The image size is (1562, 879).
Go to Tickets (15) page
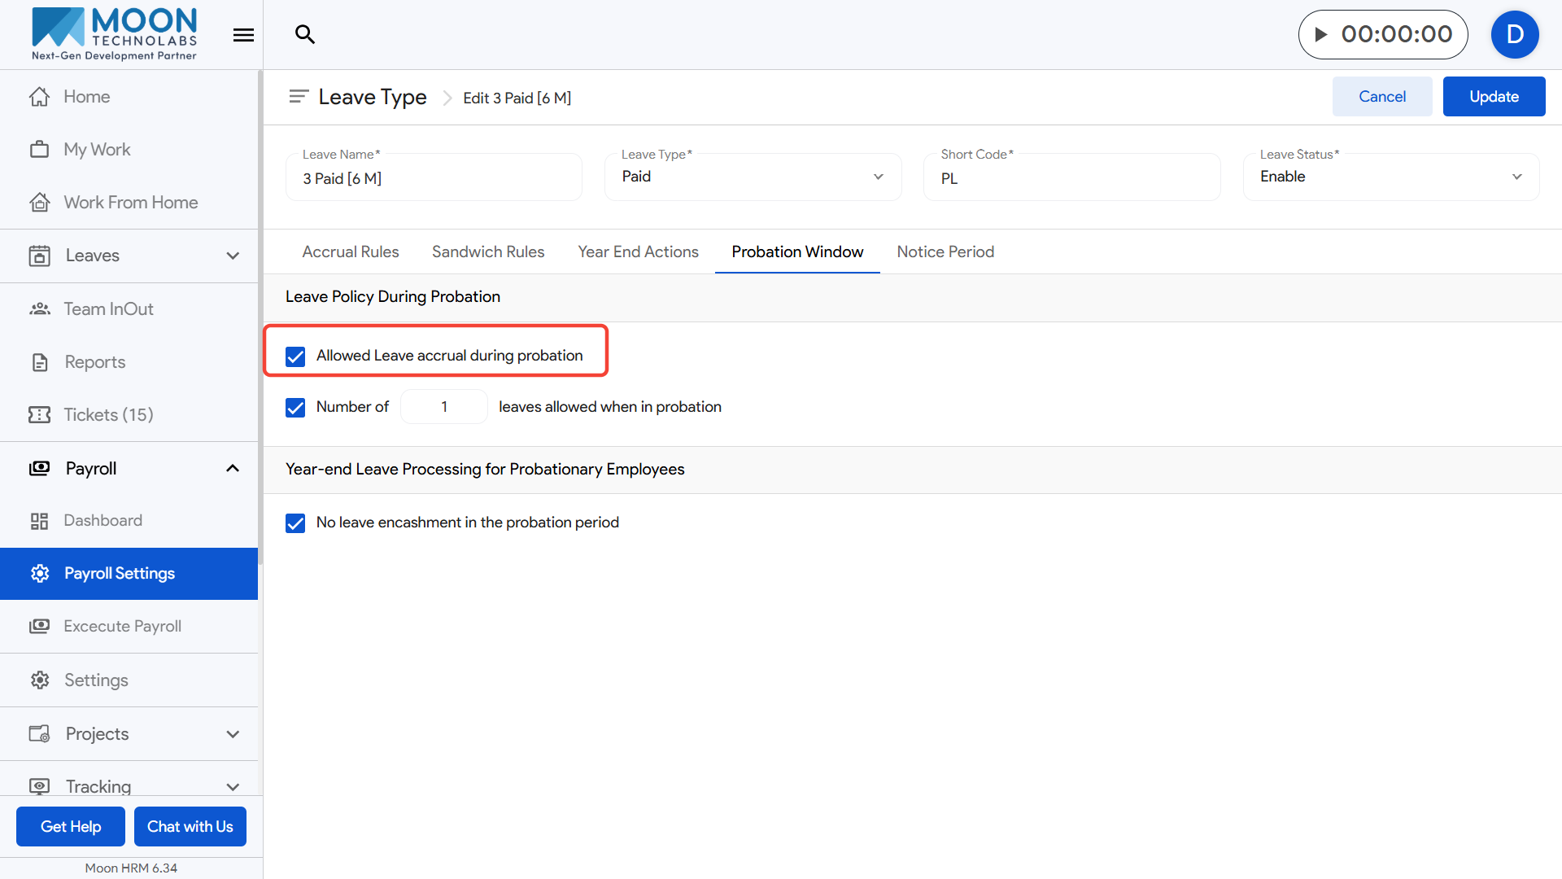click(108, 415)
